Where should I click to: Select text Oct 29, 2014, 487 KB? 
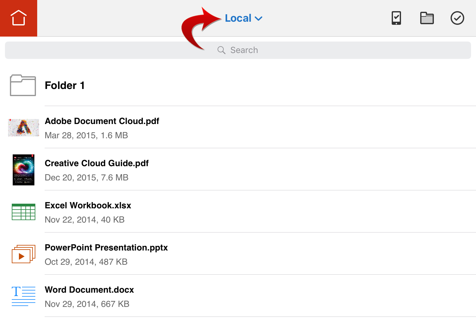click(86, 262)
